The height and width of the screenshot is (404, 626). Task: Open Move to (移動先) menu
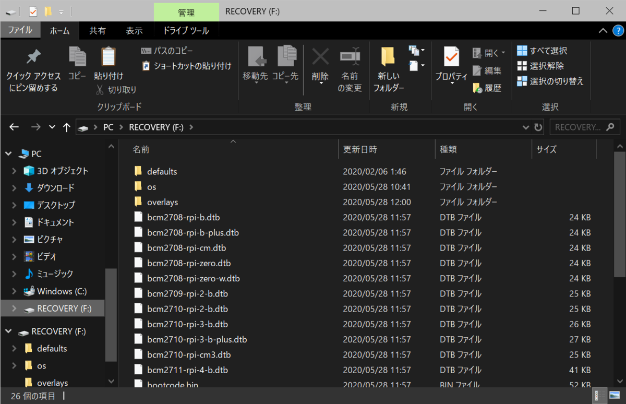(x=256, y=65)
